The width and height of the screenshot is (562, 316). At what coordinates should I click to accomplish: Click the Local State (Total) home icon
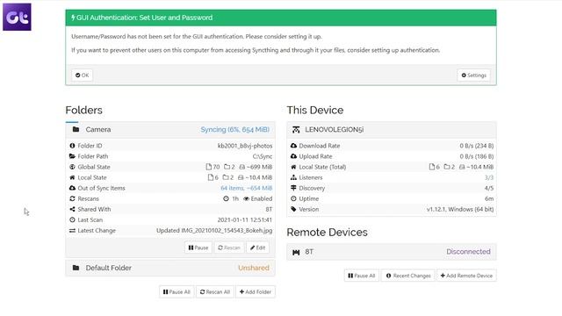tap(293, 167)
